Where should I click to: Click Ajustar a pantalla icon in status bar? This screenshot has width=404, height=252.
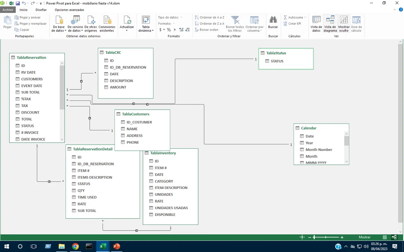tap(302, 237)
